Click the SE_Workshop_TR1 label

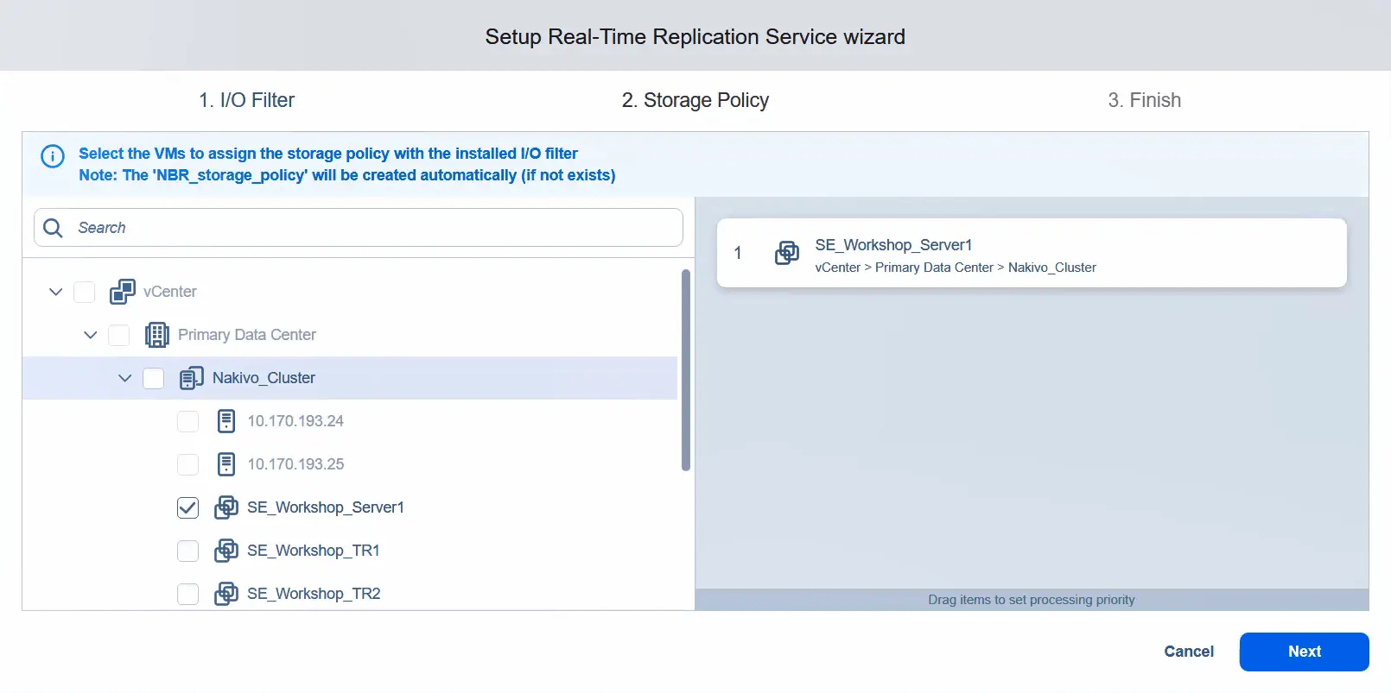314,551
